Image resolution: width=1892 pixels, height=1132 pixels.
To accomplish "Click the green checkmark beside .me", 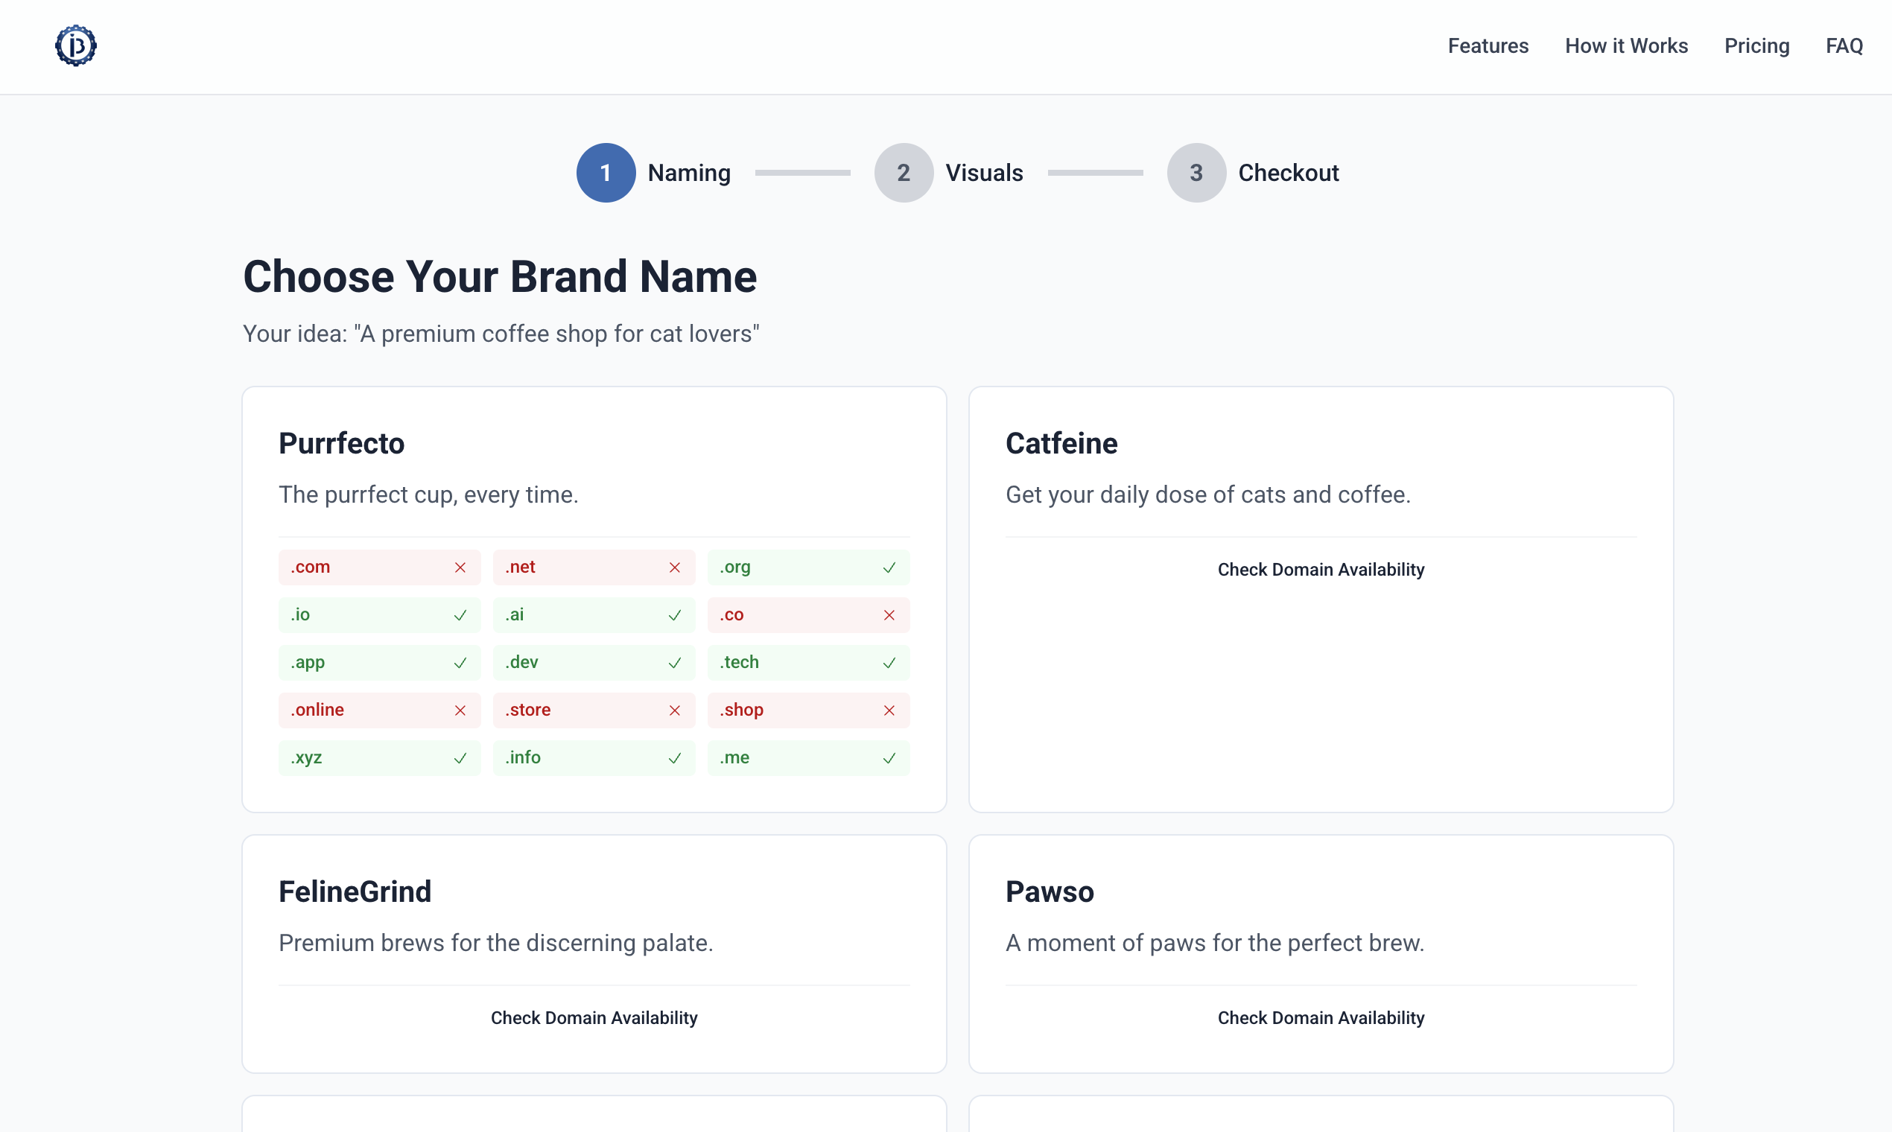I will [889, 758].
